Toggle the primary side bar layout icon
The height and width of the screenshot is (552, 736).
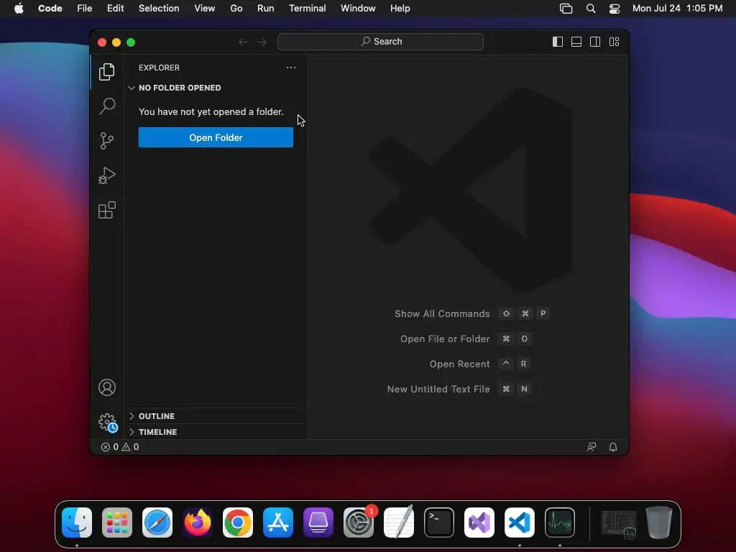pos(558,42)
